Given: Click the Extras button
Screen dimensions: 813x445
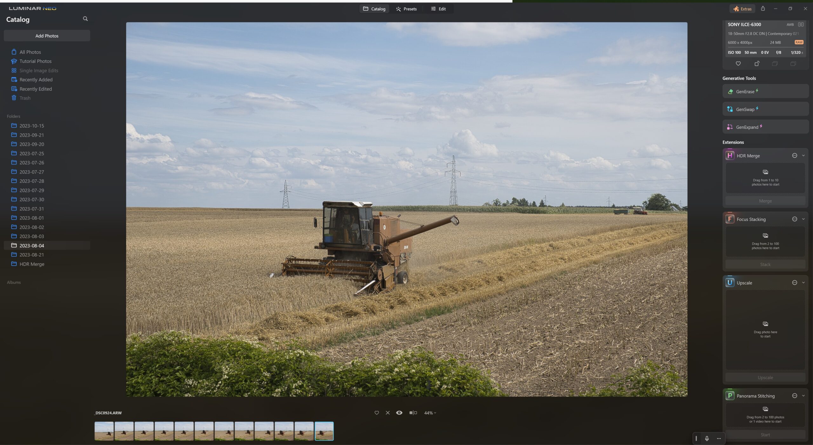Looking at the screenshot, I should click(742, 9).
